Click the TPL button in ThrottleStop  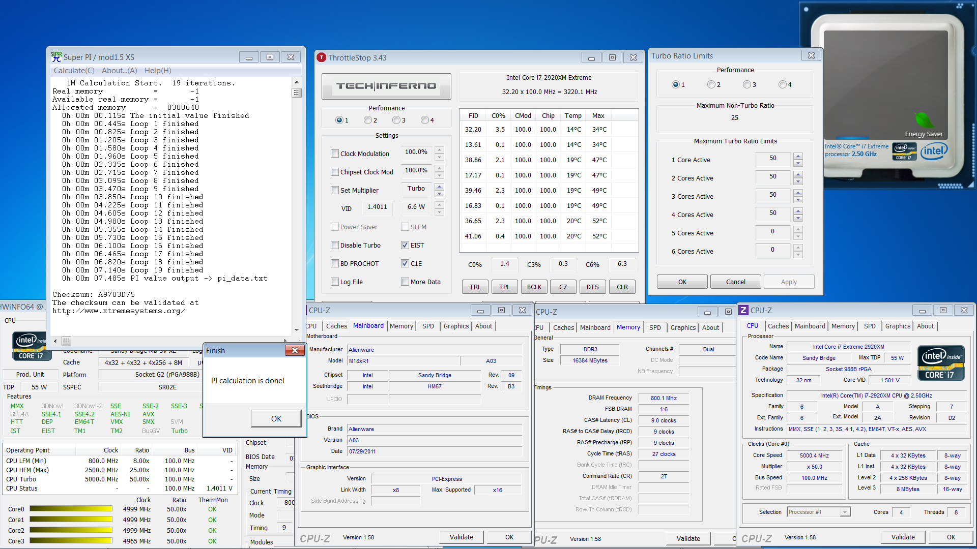pyautogui.click(x=505, y=287)
